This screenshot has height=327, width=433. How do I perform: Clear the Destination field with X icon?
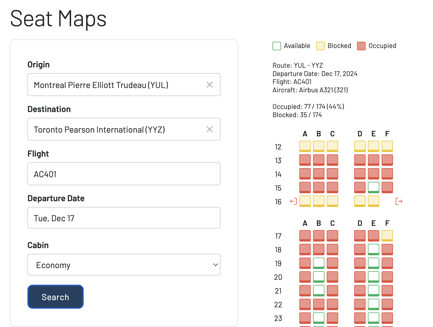point(210,129)
